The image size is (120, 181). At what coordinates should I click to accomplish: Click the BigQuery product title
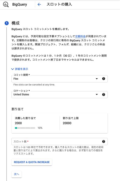20,5
